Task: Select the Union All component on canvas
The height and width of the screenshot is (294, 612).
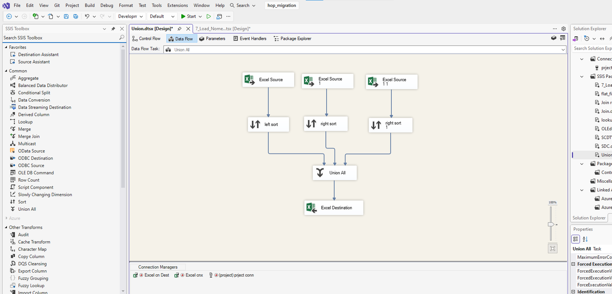Action: 335,173
